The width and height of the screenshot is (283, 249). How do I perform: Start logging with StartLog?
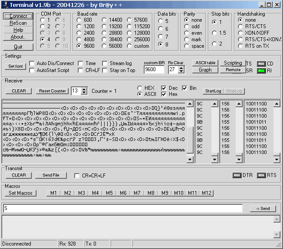(213, 91)
